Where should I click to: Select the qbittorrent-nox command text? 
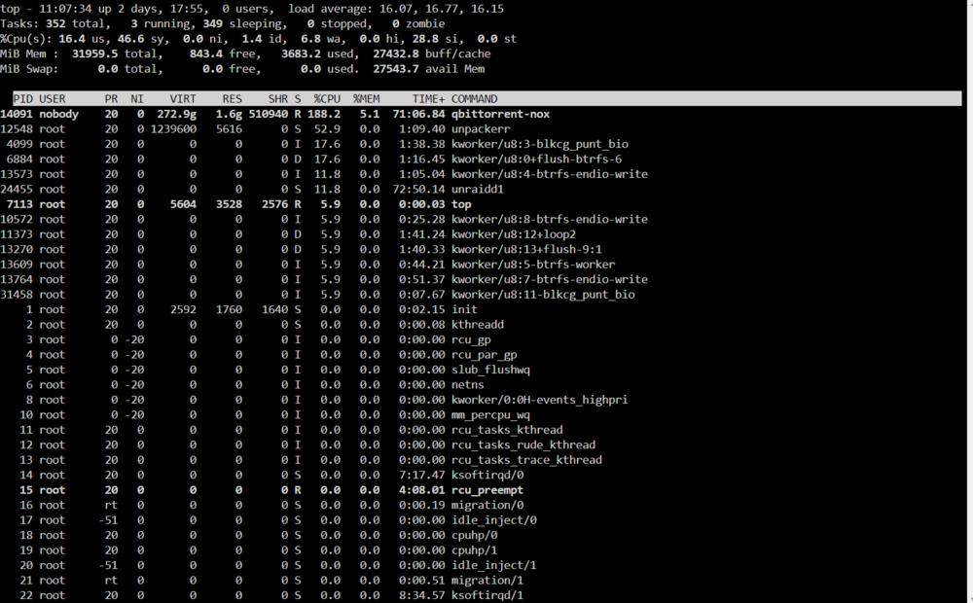[500, 114]
